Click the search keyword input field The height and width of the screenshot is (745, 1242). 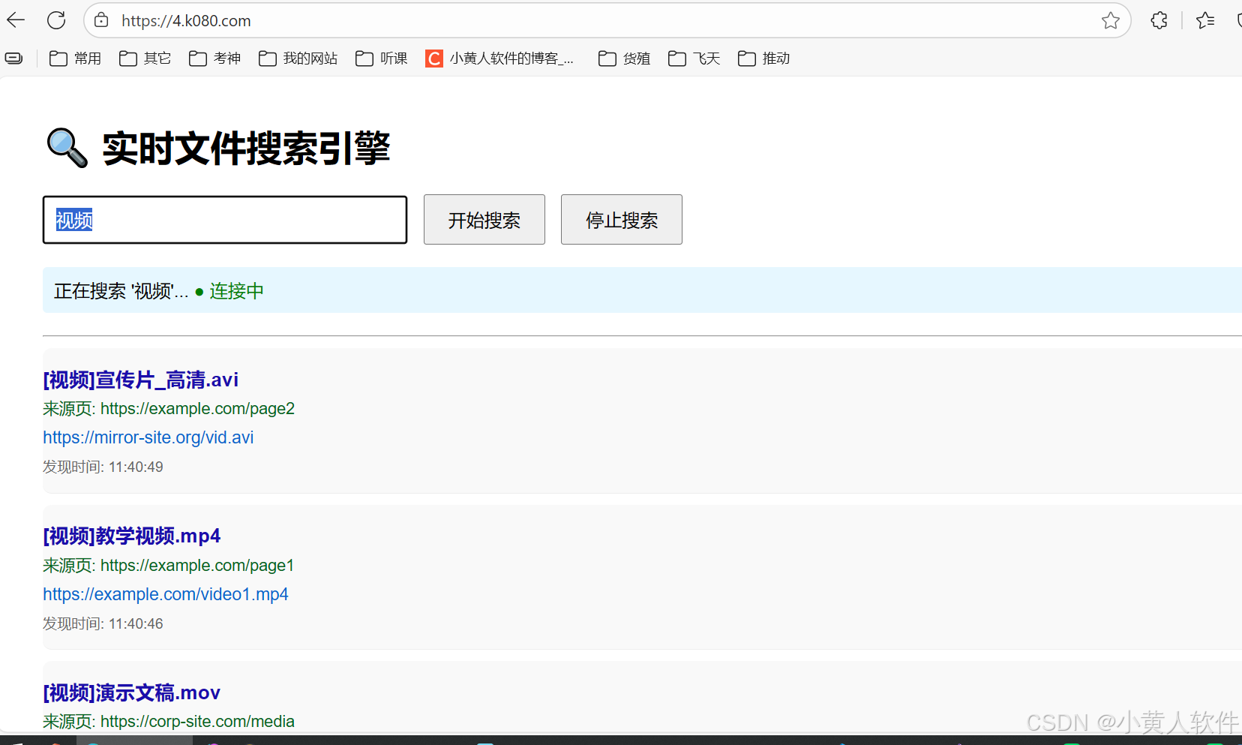click(x=225, y=220)
